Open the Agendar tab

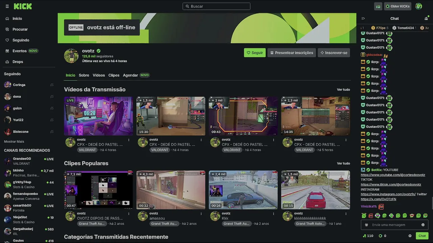(136, 75)
